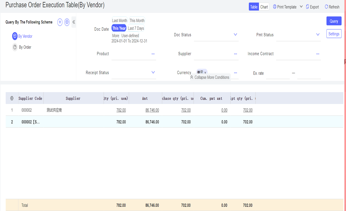Open 0.00 cumulative payment link in row 1
This screenshot has height=211, width=346.
coord(225,110)
